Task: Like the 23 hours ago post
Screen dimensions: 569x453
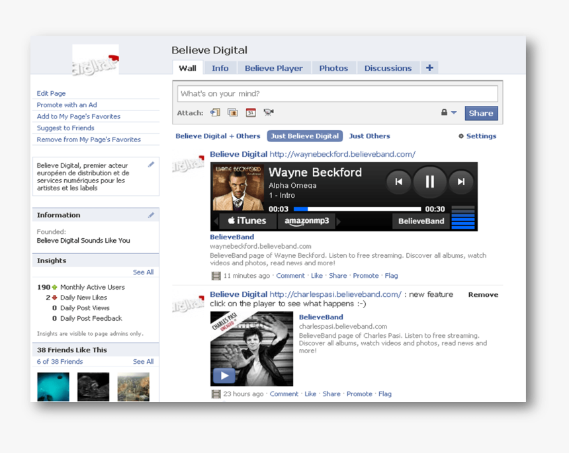Action: click(310, 394)
